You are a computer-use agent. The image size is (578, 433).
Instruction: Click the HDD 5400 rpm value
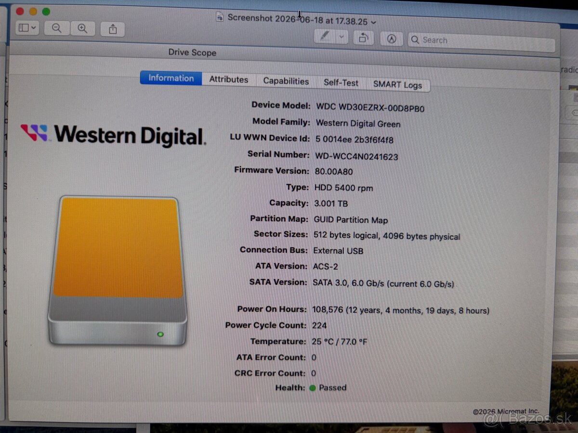343,188
